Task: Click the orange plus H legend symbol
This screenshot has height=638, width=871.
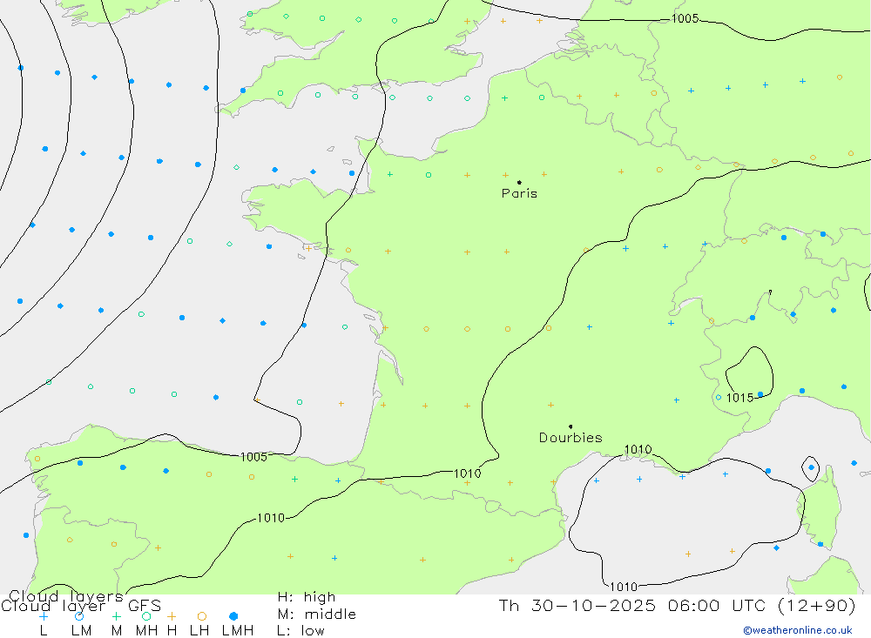Action: [172, 616]
